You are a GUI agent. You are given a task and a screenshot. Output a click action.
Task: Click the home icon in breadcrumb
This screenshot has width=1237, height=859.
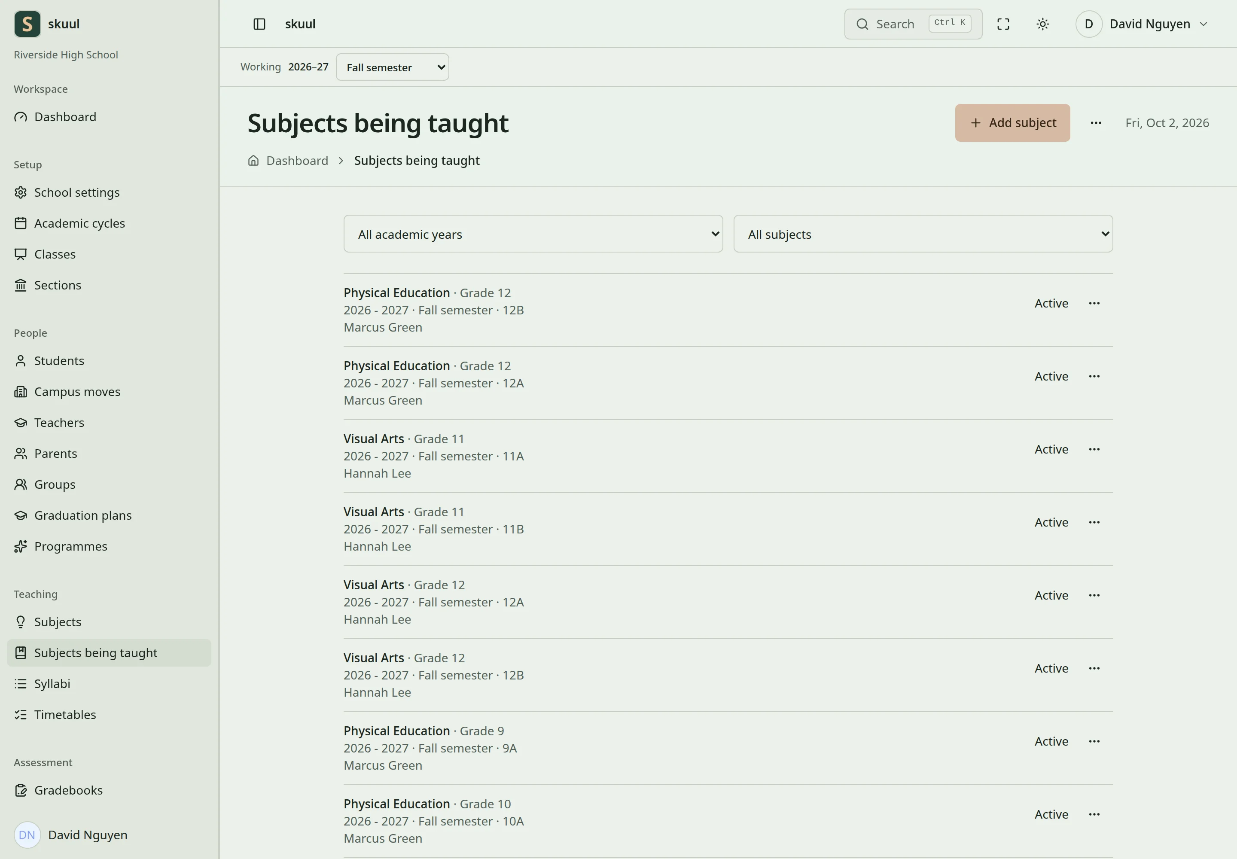(x=253, y=160)
